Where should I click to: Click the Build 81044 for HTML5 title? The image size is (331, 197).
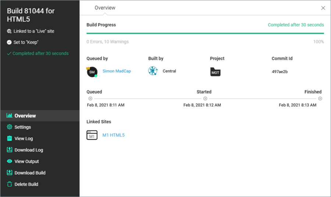31,15
